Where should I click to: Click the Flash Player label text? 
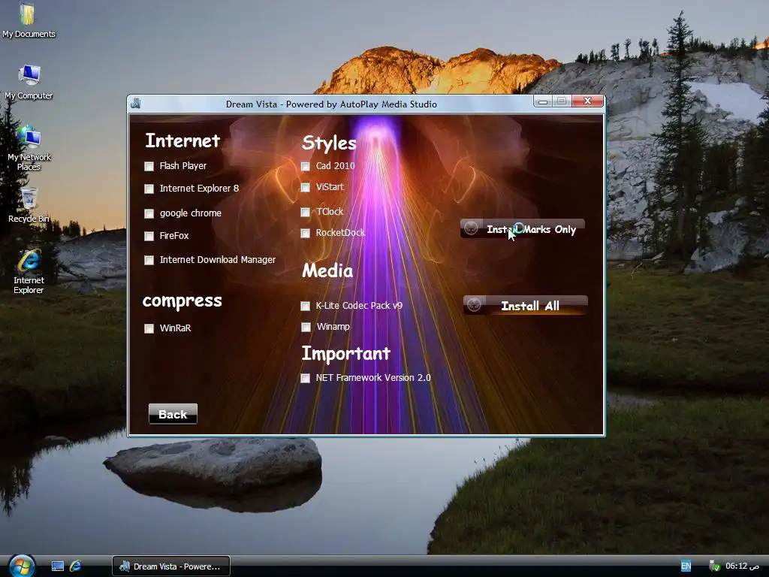[x=183, y=166]
